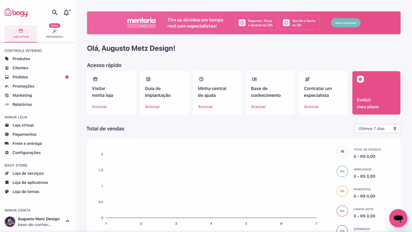The width and height of the screenshot is (412, 232).
Task: Click Acessar under Guia de implantação
Action: (x=152, y=107)
